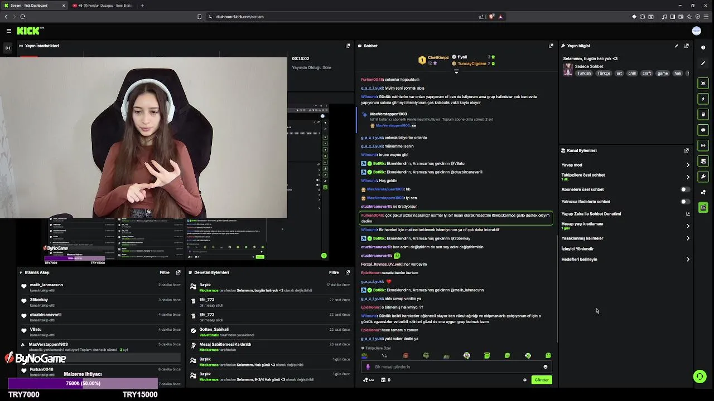Click the Brave shield icon in address bar
Screen dimensions: 714x401
[x=491, y=17]
